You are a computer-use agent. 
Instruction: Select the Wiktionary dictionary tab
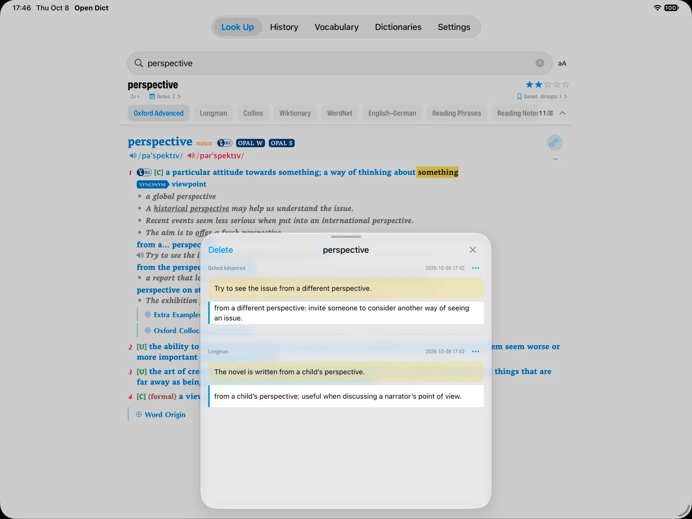(x=295, y=113)
